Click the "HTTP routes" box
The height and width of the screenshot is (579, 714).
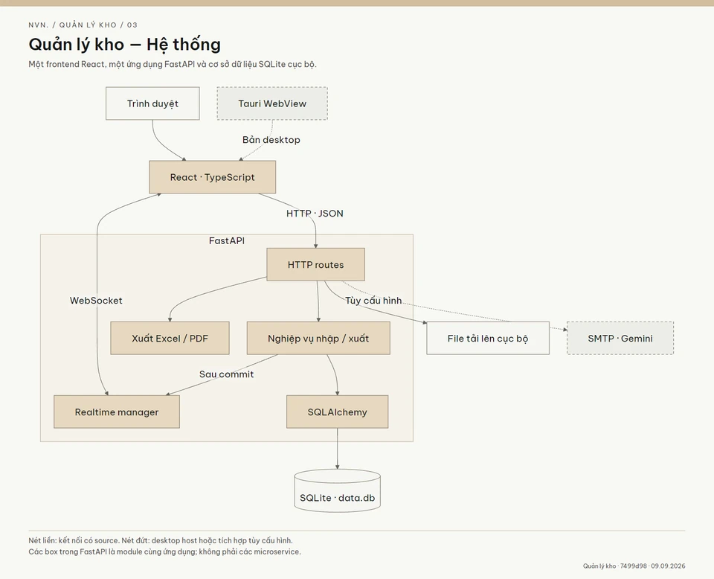(x=315, y=265)
